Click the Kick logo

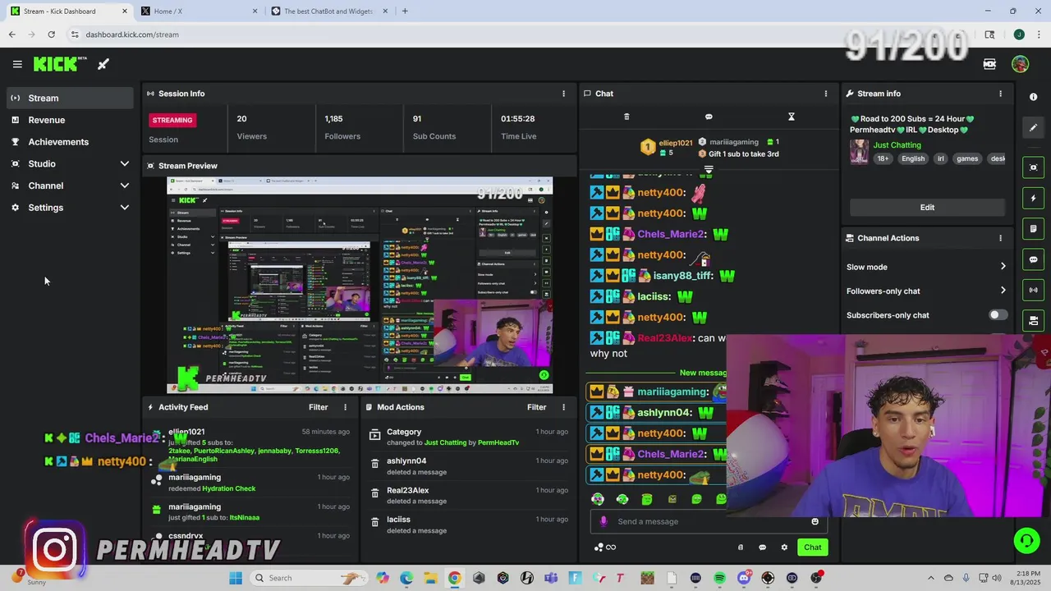60,64
